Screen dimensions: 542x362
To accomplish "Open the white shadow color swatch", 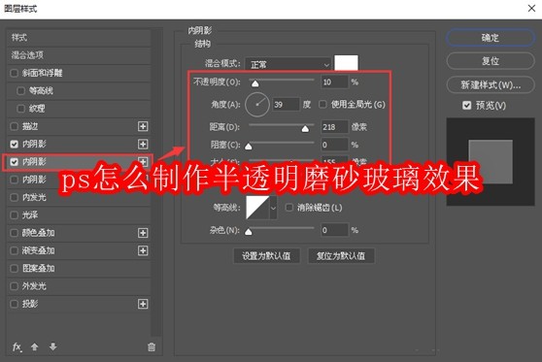I will point(346,63).
